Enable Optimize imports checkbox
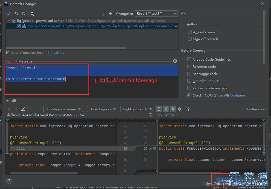This screenshot has width=271, height=189. (189, 81)
